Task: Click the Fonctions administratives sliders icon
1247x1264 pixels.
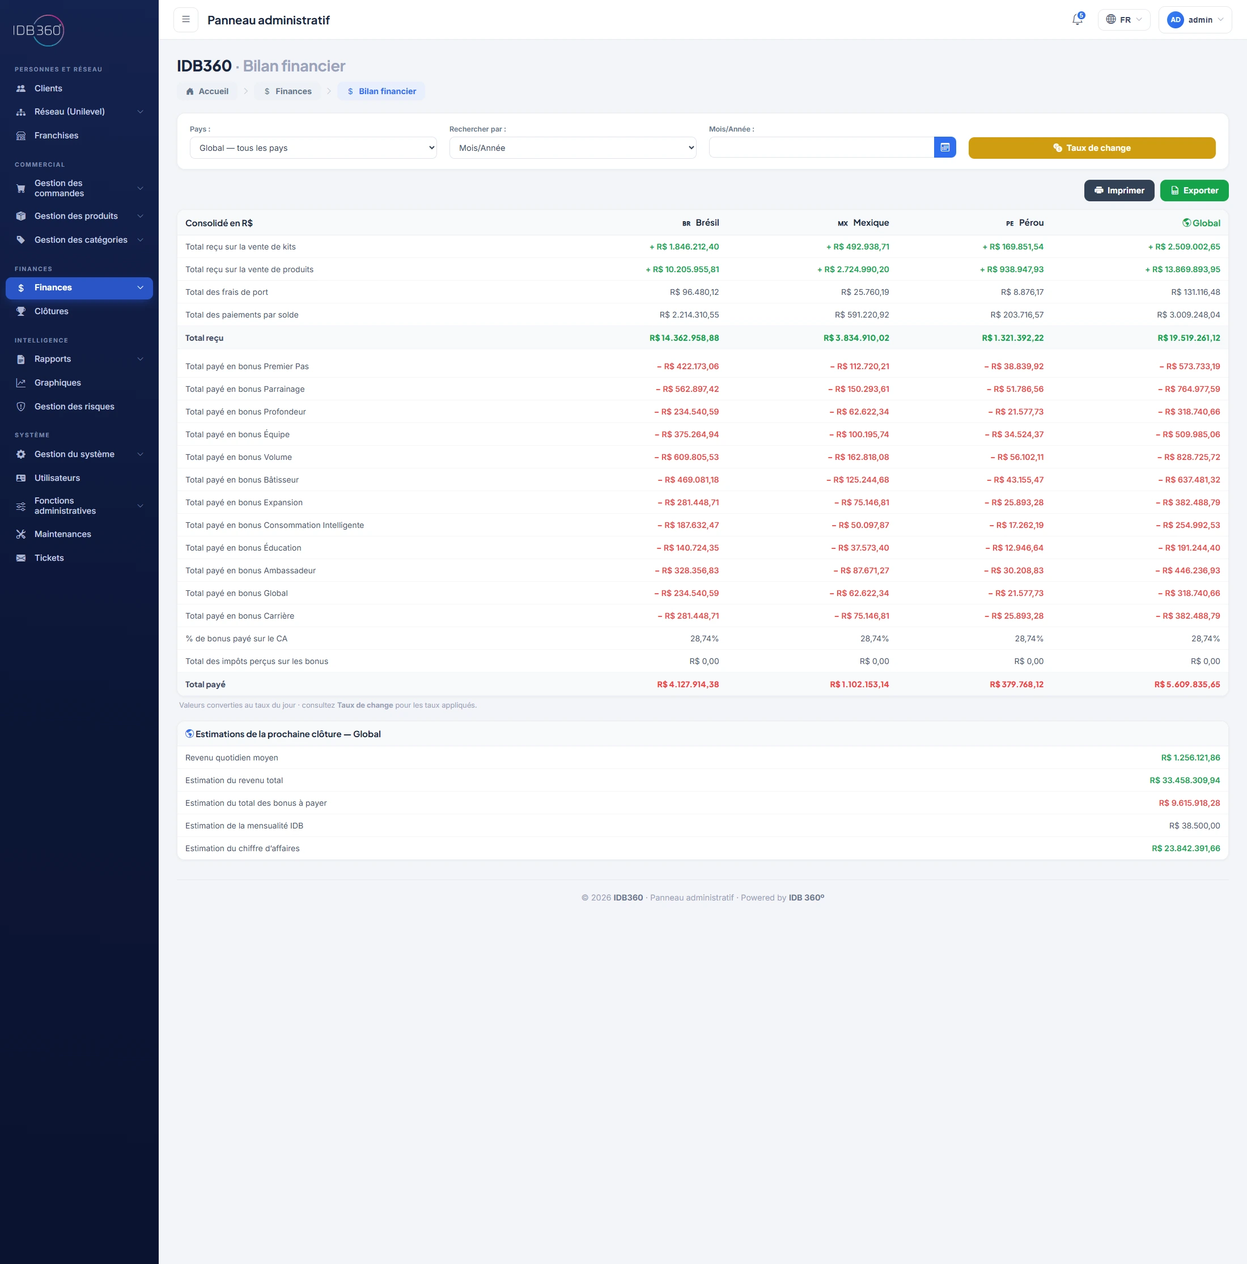Action: (21, 506)
